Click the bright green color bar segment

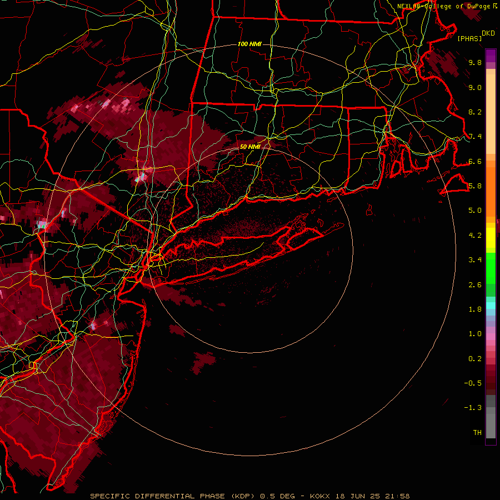[x=491, y=268]
